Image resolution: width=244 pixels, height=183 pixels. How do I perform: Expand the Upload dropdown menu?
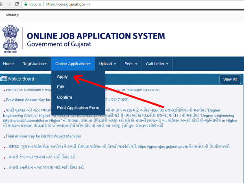pos(107,64)
